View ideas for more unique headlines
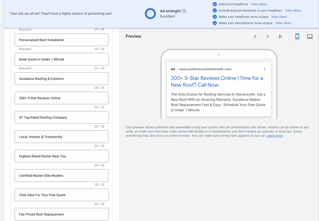Viewport: 319px width, 221px height. click(279, 17)
